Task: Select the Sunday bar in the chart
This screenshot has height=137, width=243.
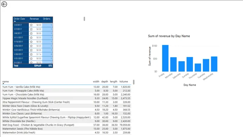Action: tap(190, 64)
